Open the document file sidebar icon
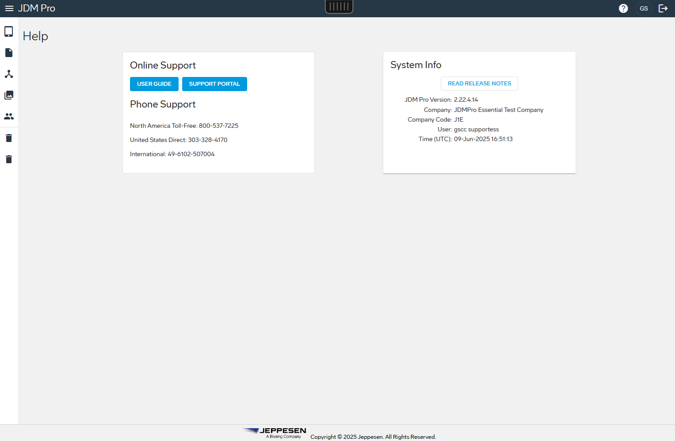 pos(9,53)
